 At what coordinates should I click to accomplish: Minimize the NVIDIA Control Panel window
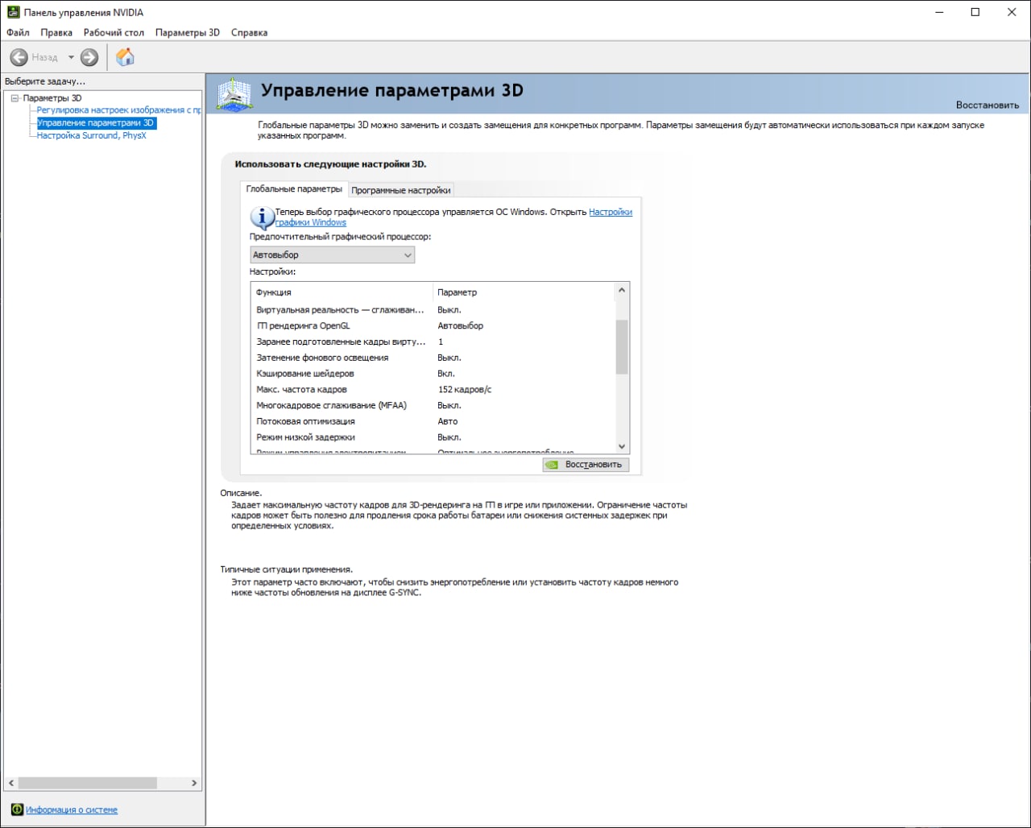click(938, 12)
